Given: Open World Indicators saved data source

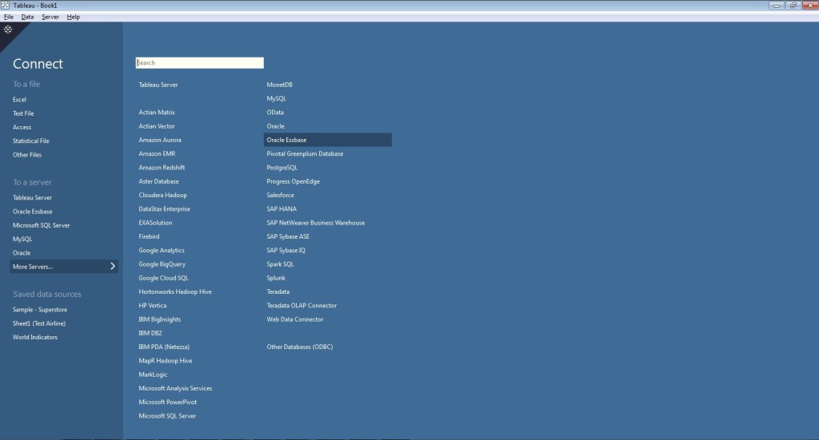Looking at the screenshot, I should pos(35,337).
